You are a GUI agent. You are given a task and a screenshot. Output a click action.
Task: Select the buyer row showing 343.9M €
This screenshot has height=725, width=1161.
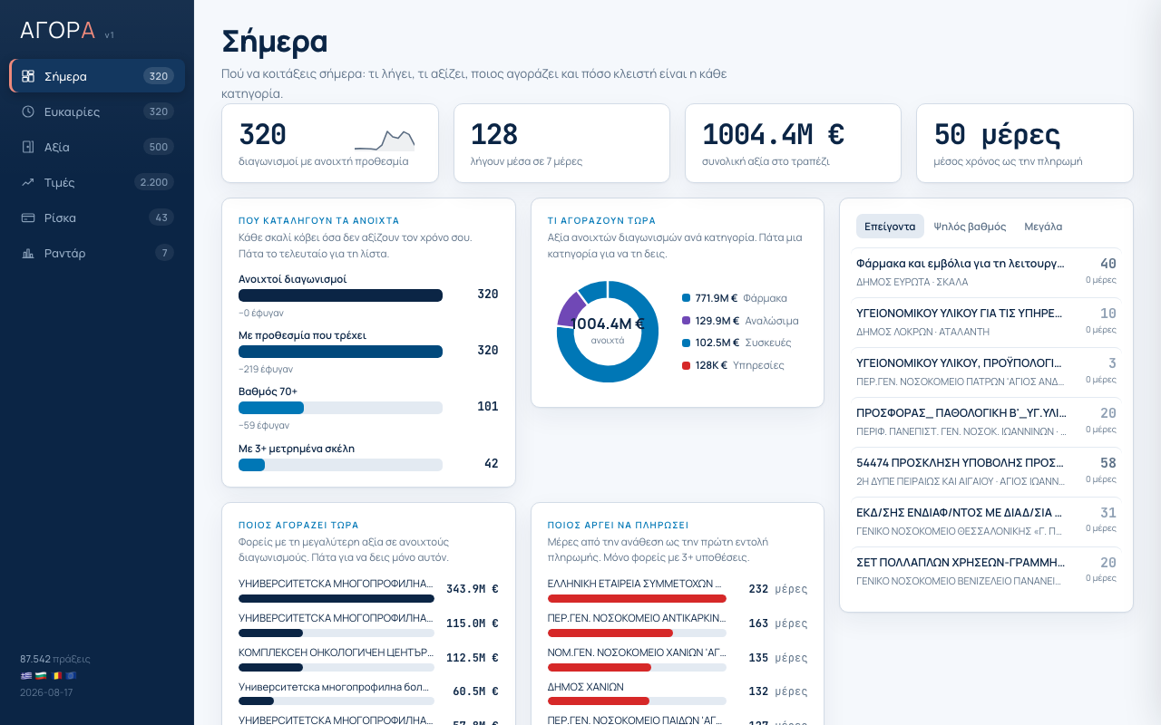click(x=368, y=589)
